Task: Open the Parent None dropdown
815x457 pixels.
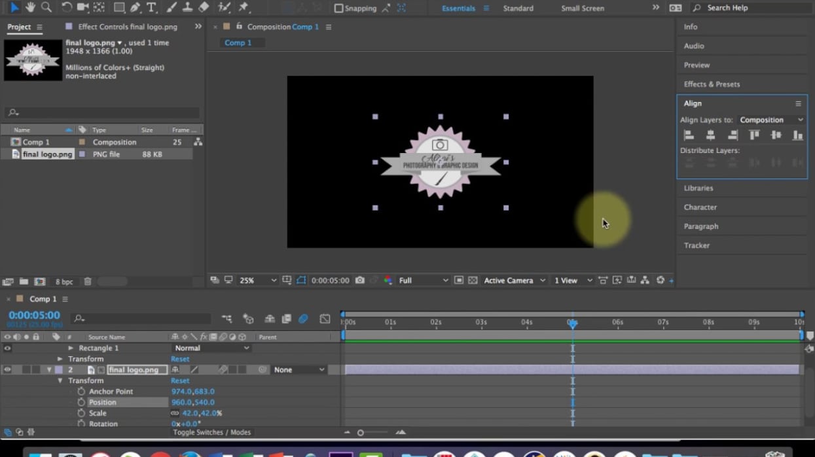Action: coord(299,370)
